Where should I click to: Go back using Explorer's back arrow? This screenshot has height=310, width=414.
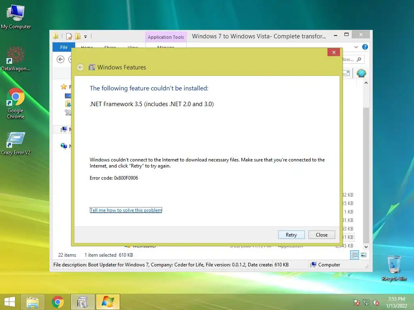61,59
